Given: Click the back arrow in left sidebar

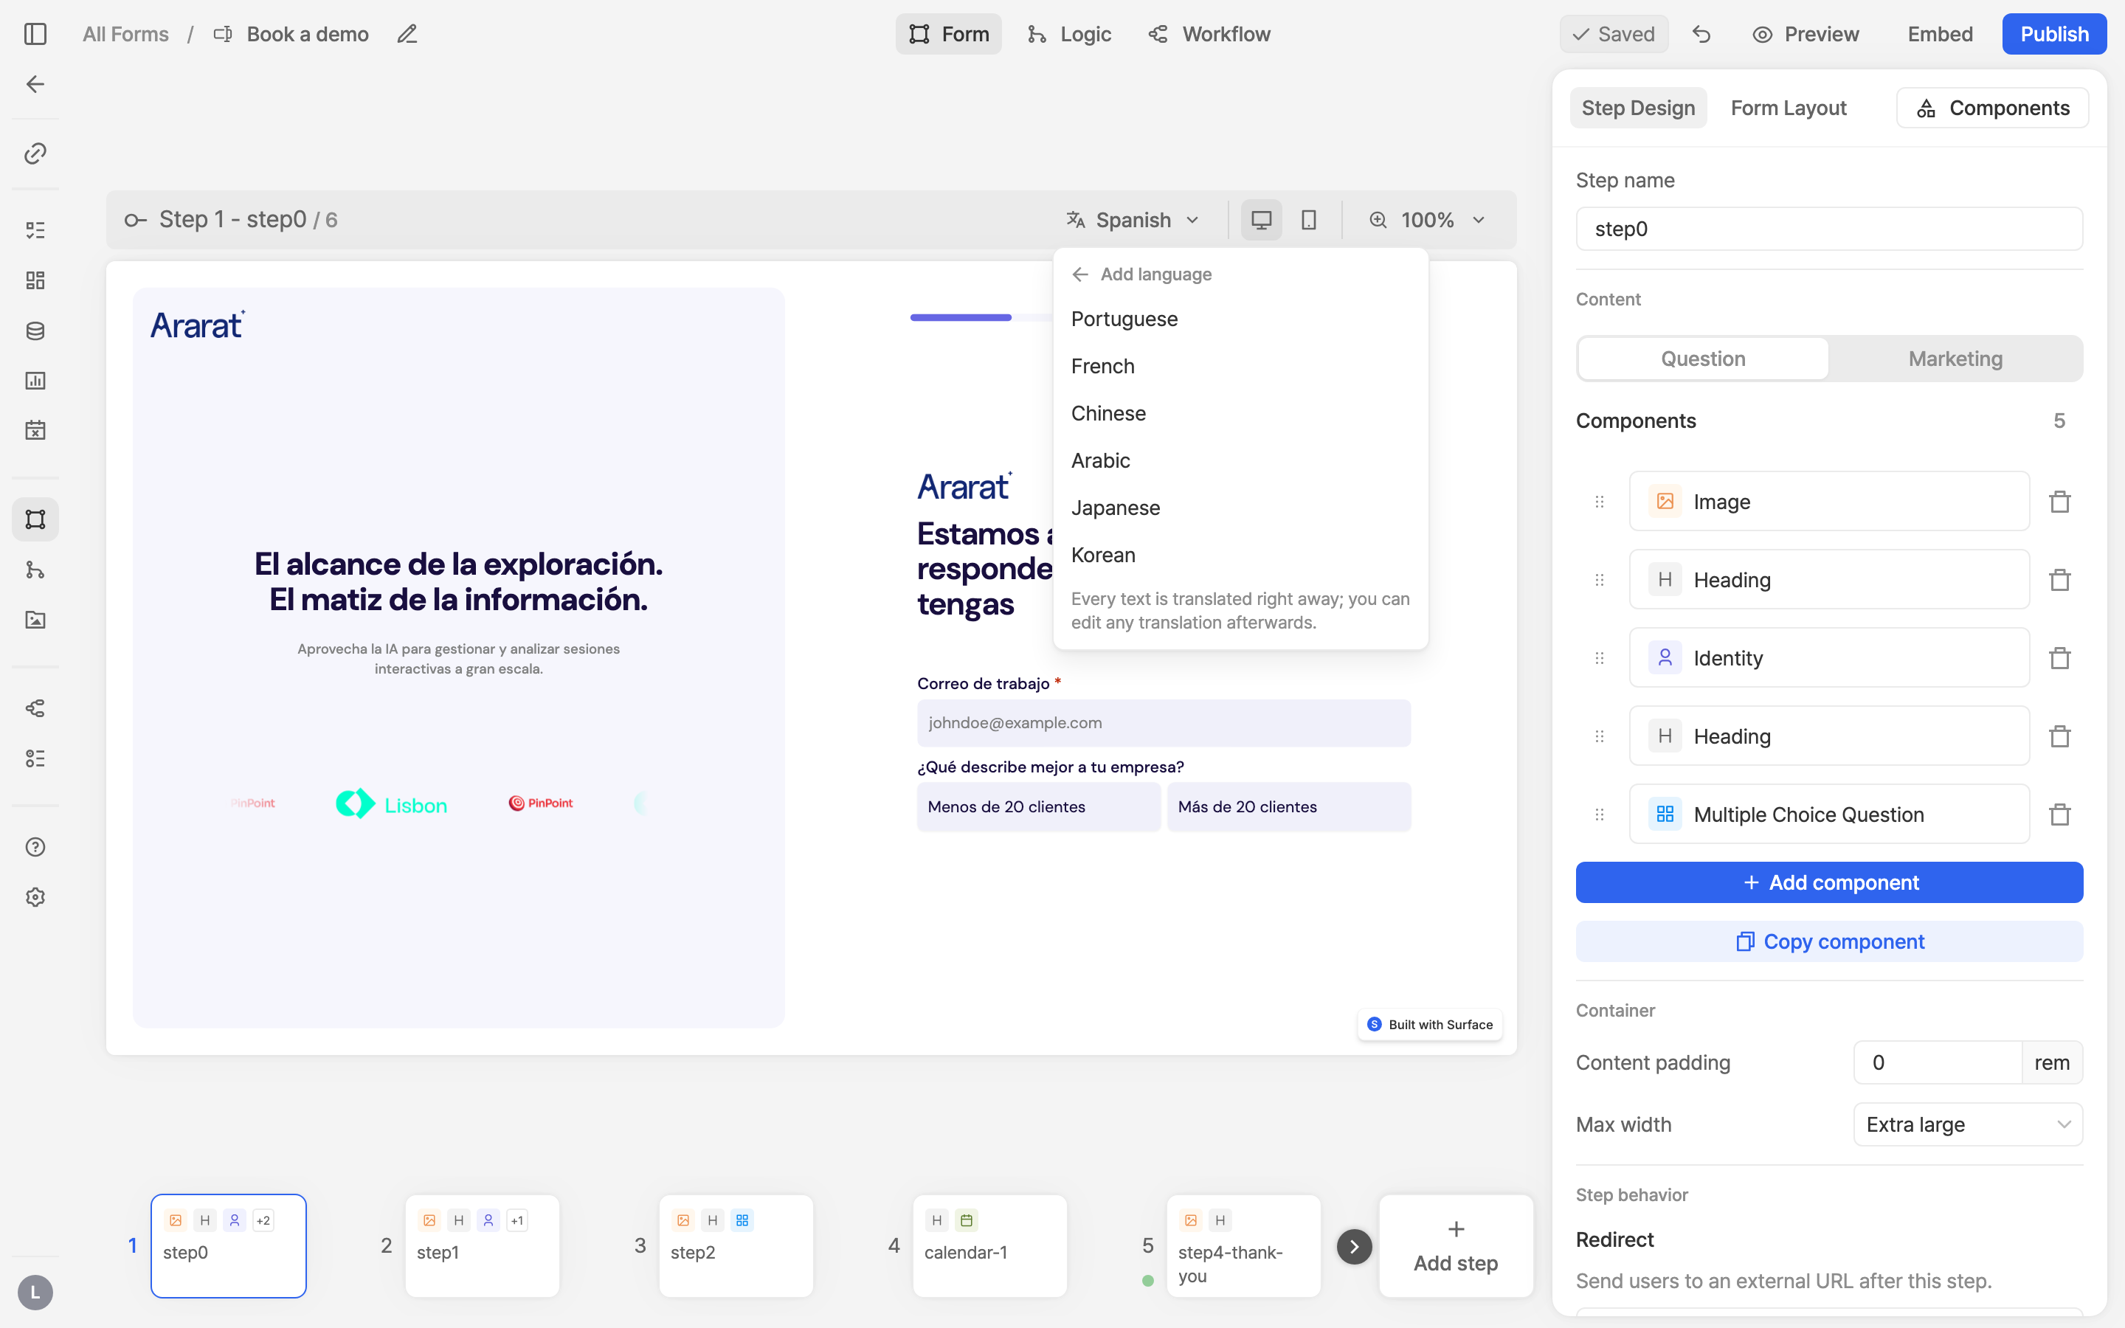Looking at the screenshot, I should tap(35, 84).
